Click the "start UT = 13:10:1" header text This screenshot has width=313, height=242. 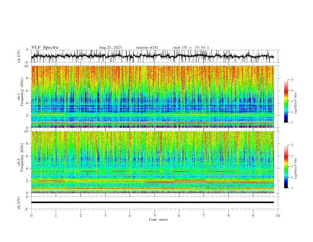pos(190,47)
